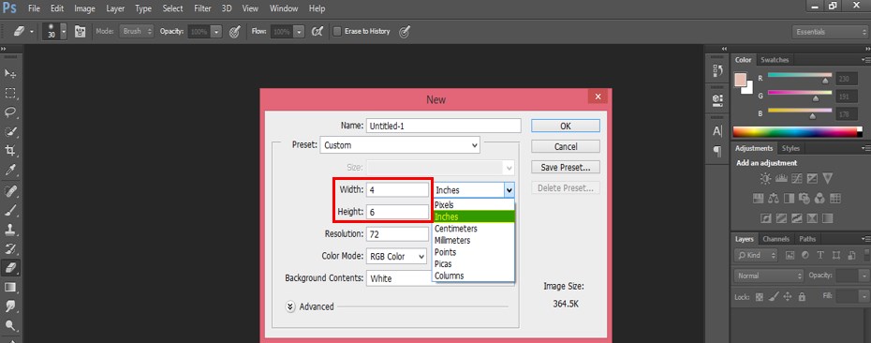Toggle the brush panel in options bar
Screen dimensions: 871x343
pos(80,32)
